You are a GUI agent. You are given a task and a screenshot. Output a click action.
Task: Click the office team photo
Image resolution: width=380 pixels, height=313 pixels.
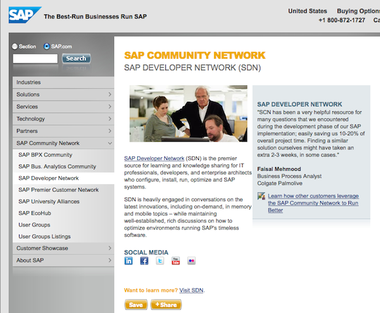coord(188,113)
